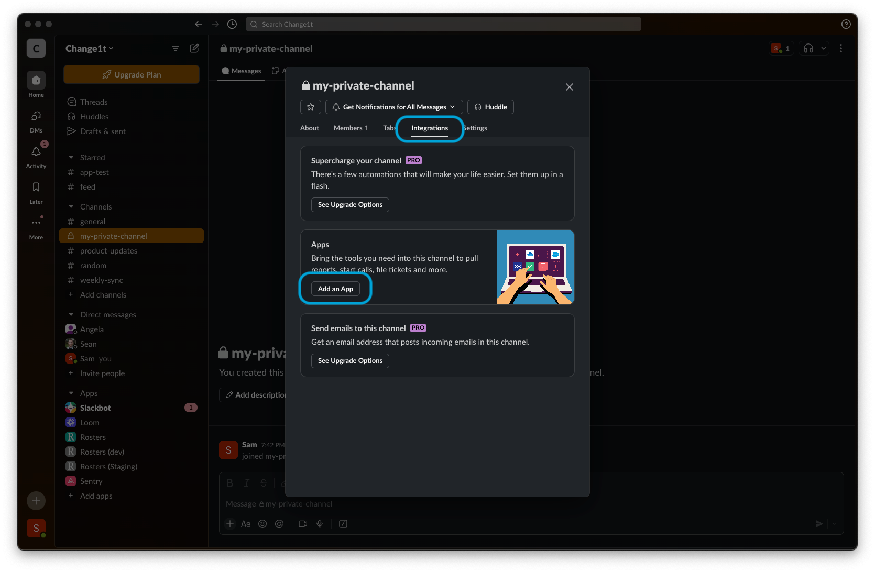The width and height of the screenshot is (875, 572).
Task: Open the channel more options kebab menu
Action: (841, 48)
